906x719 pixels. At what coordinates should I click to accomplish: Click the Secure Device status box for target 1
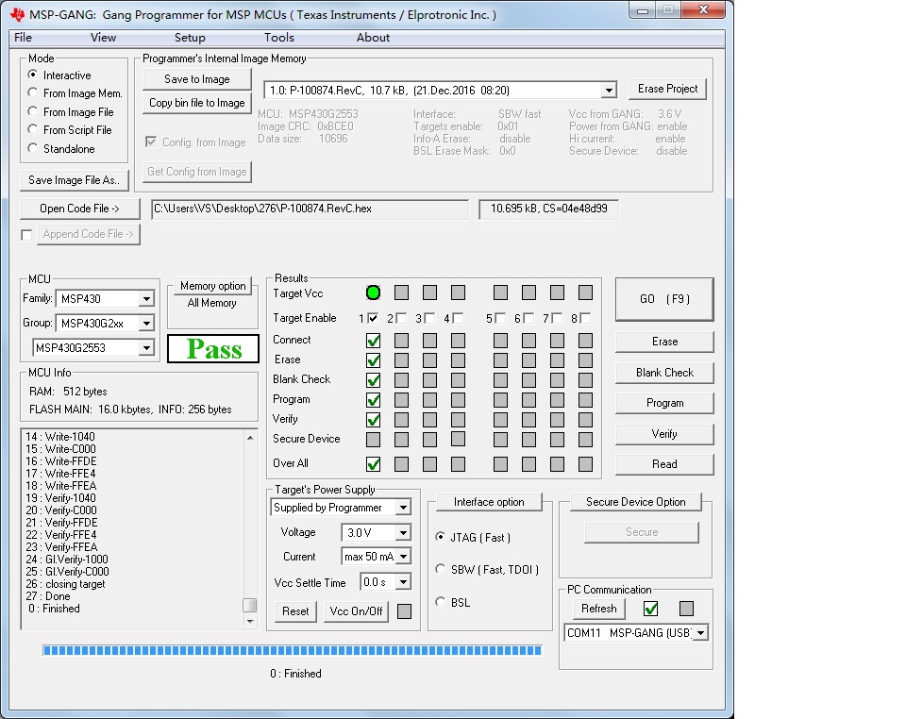374,440
